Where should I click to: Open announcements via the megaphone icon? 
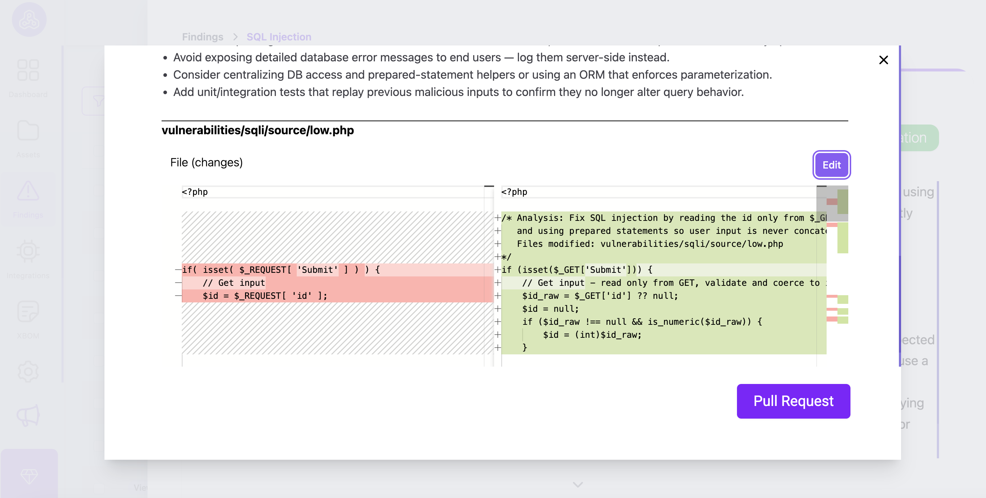[x=29, y=415]
